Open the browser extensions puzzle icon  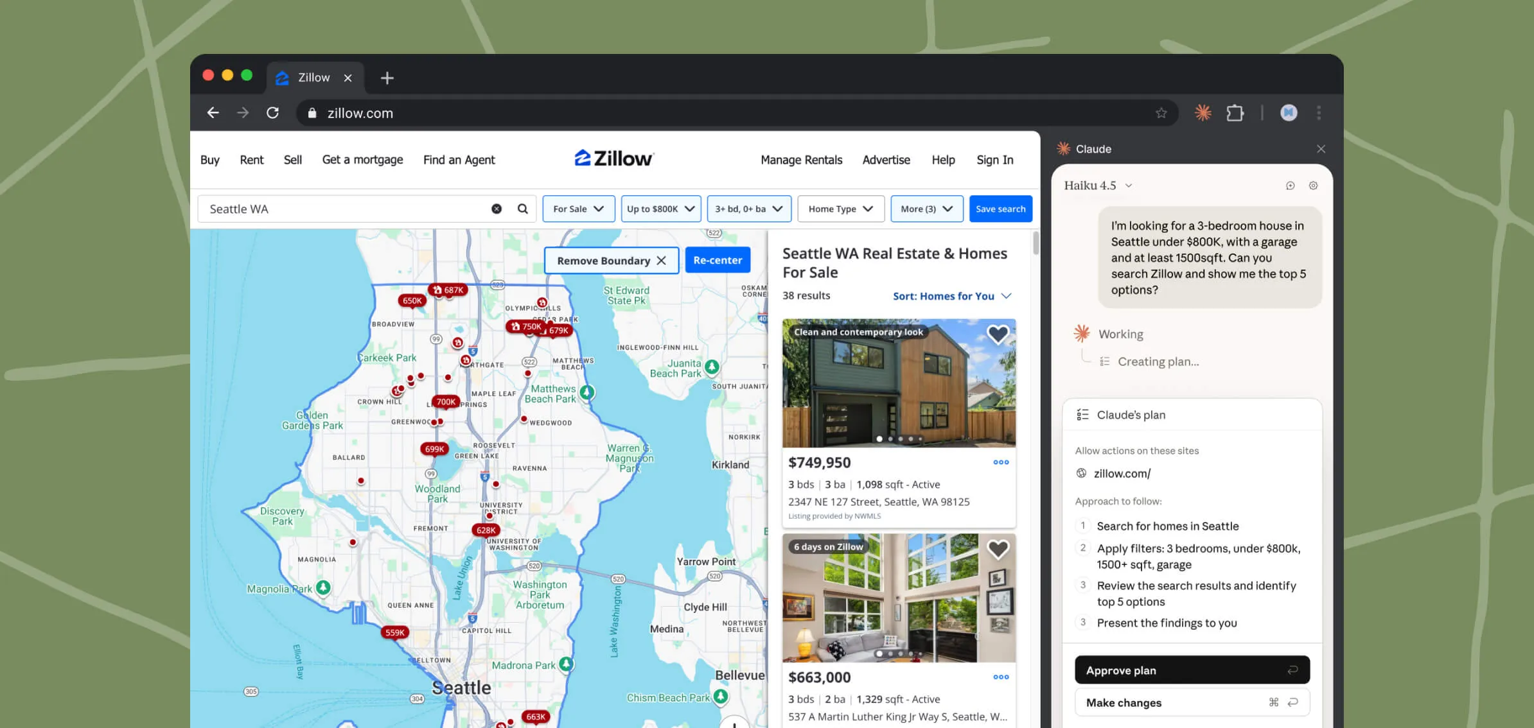[x=1235, y=113]
